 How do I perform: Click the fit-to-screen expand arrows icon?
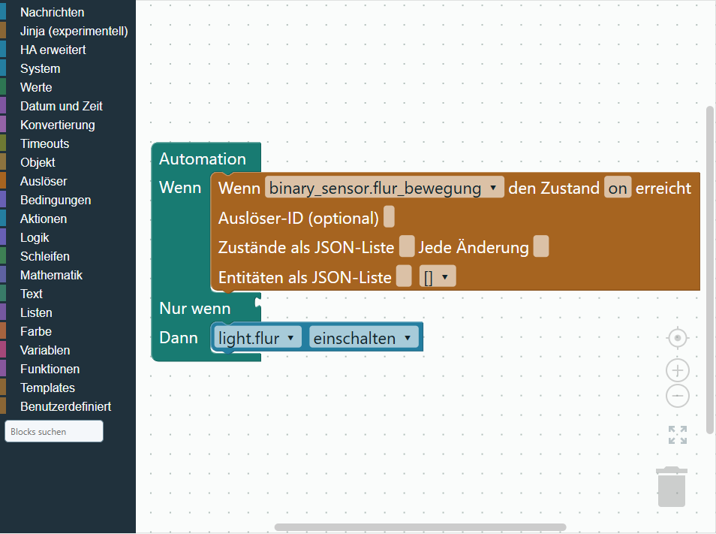(678, 435)
